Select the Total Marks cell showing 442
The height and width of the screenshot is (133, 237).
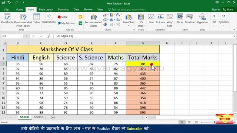click(x=143, y=88)
